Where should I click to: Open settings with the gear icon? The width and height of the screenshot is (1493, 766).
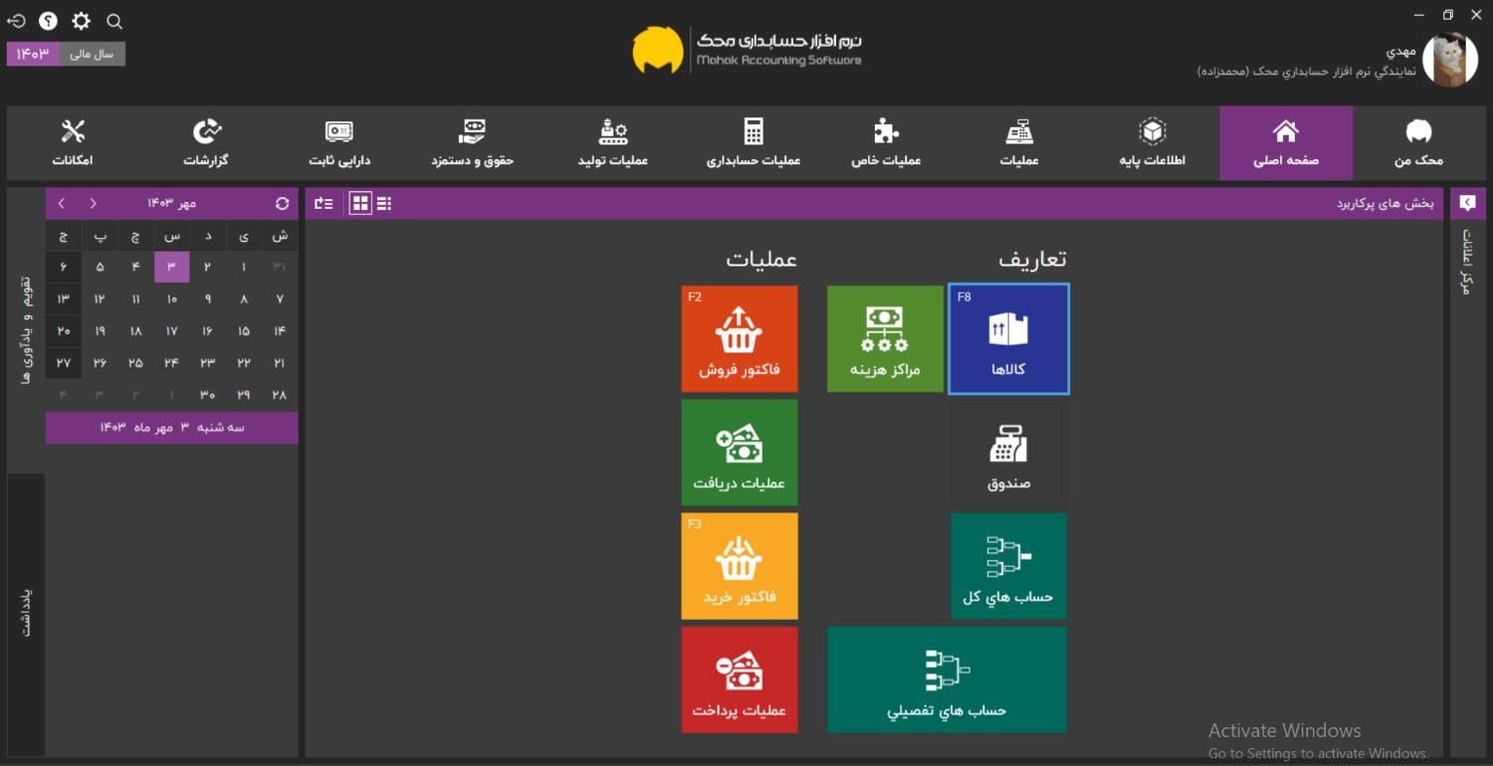[x=82, y=21]
